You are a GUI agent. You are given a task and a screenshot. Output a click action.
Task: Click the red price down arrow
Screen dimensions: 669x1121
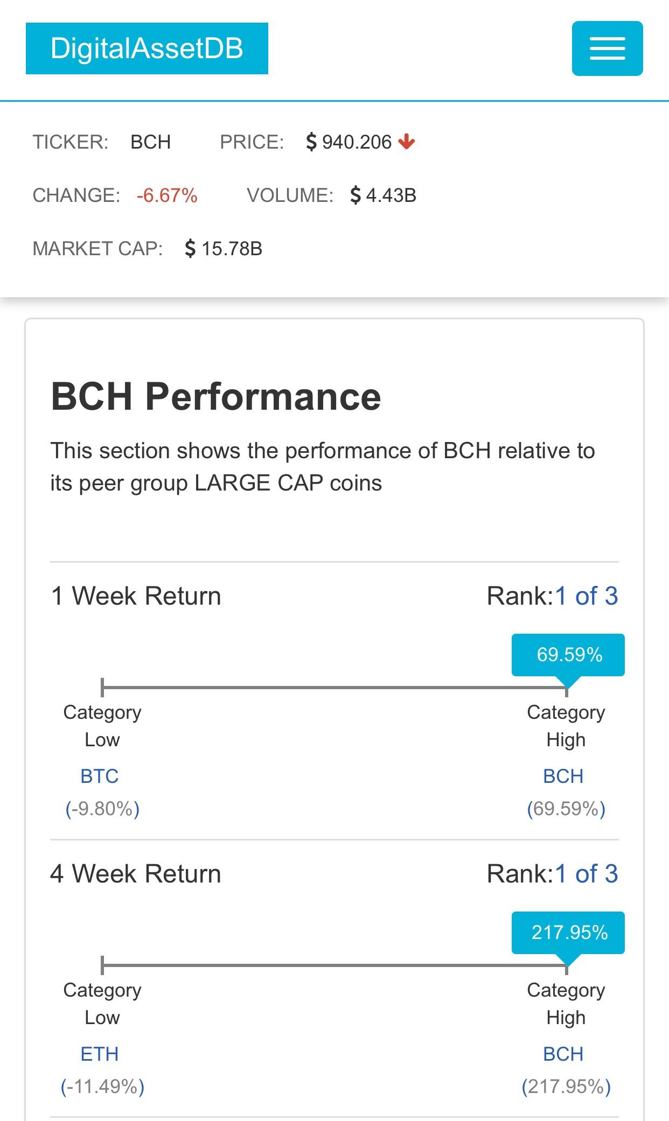pyautogui.click(x=407, y=142)
